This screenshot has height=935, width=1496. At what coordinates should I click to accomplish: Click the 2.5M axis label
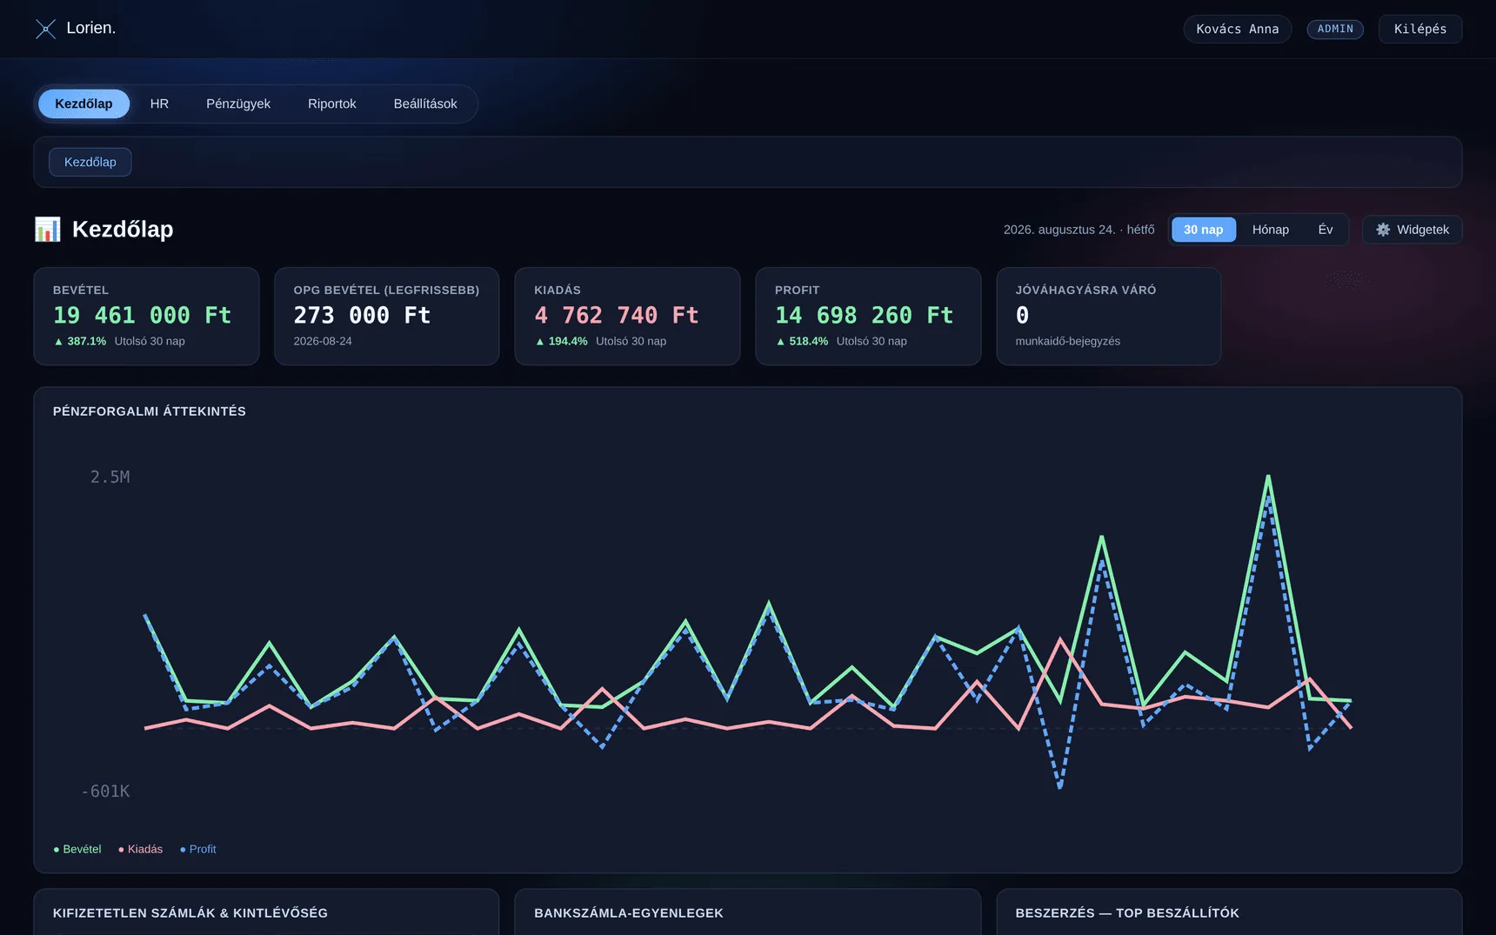tap(110, 477)
